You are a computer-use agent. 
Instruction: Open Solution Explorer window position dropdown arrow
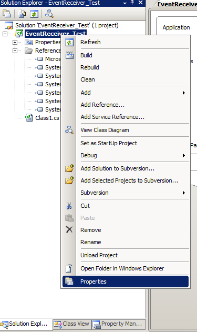click(x=125, y=3)
